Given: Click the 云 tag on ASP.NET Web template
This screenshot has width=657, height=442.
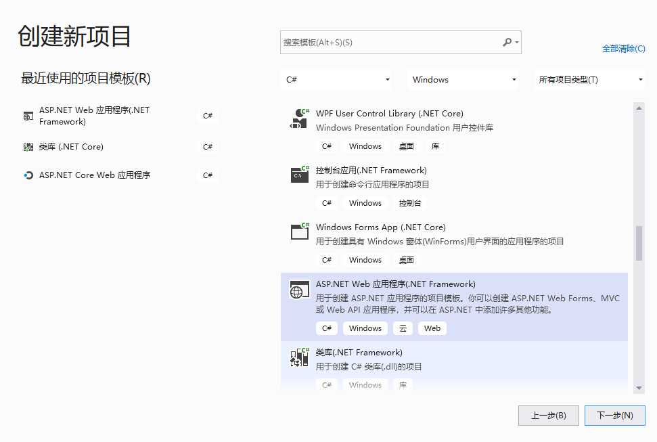Looking at the screenshot, I should (x=403, y=328).
